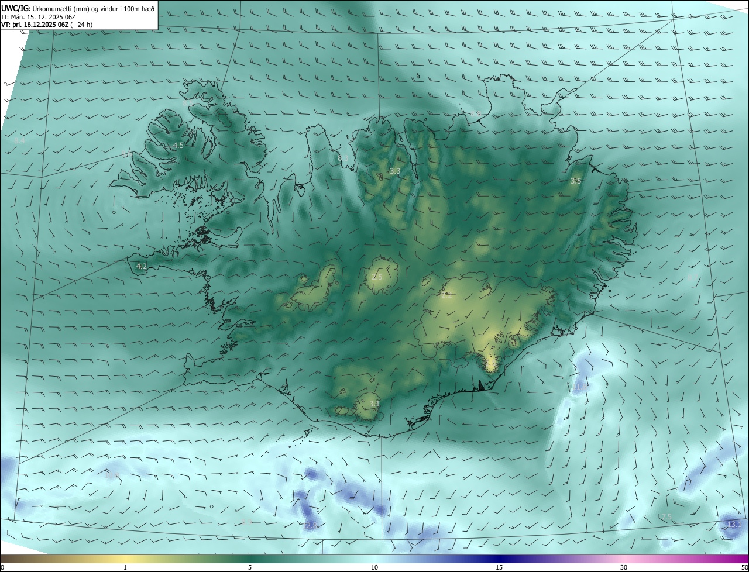Click the 7.5 value in the southeast sea
Image resolution: width=749 pixels, height=572 pixels.
coord(665,516)
